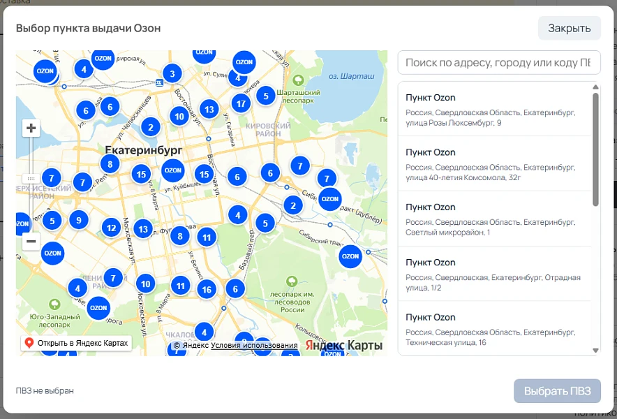Click the Шарташский лесопарк park icon
This screenshot has height=419, width=617.
point(298,81)
